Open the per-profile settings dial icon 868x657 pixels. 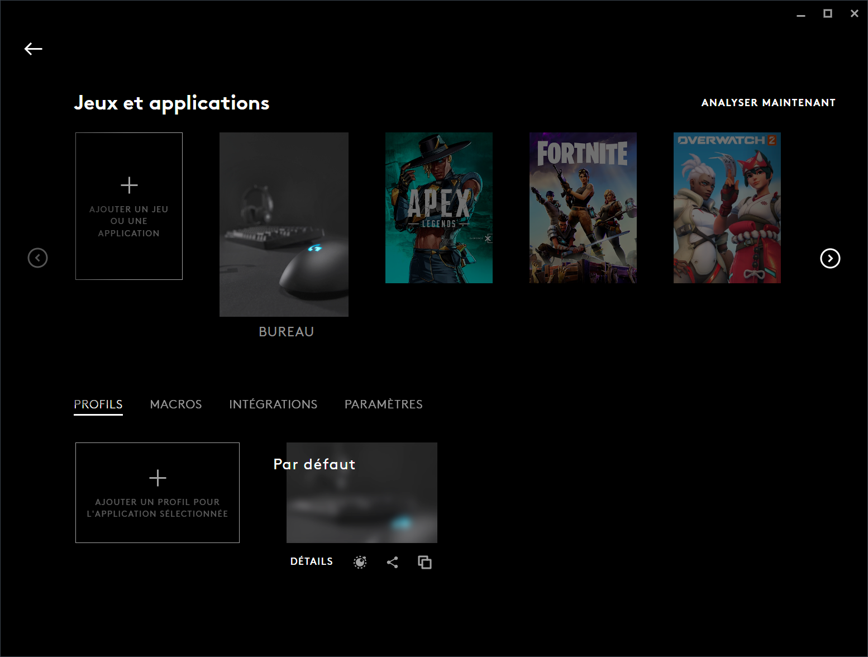click(x=360, y=562)
